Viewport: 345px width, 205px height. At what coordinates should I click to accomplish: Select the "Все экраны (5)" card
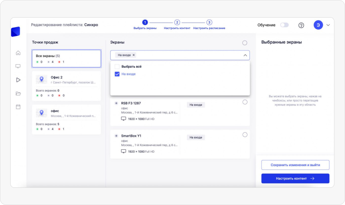(x=66, y=59)
